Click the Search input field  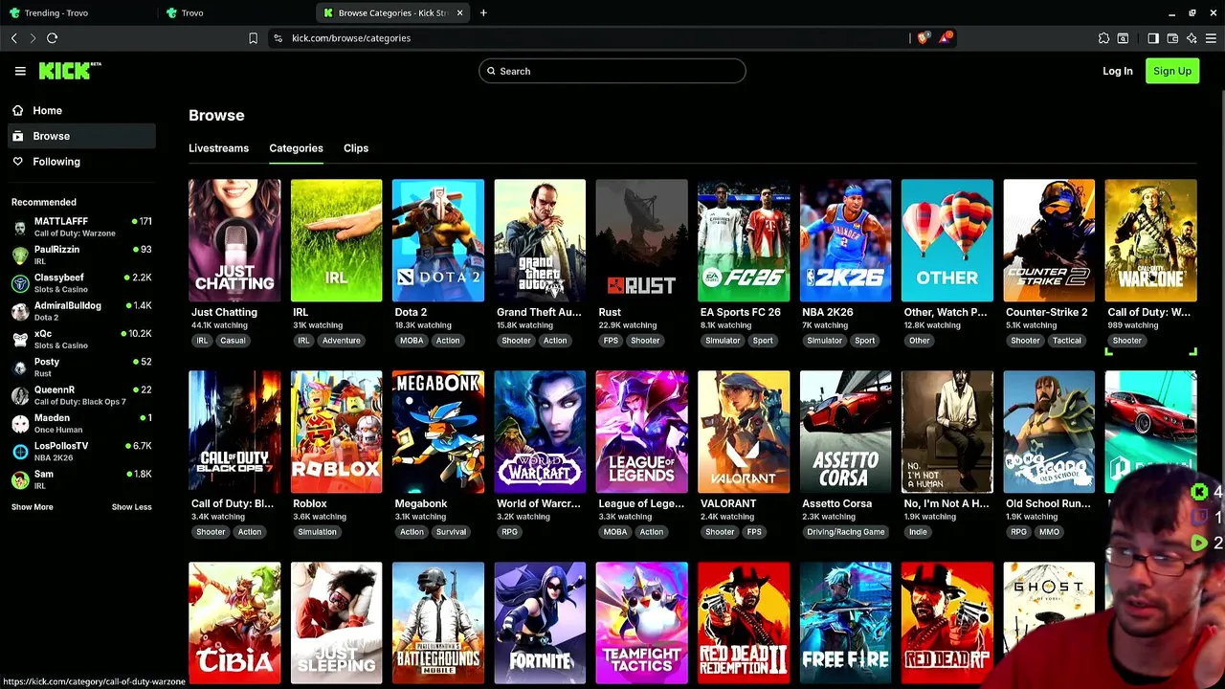tap(612, 71)
